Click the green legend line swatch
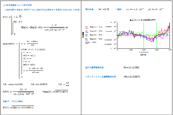 (x=87, y=36)
